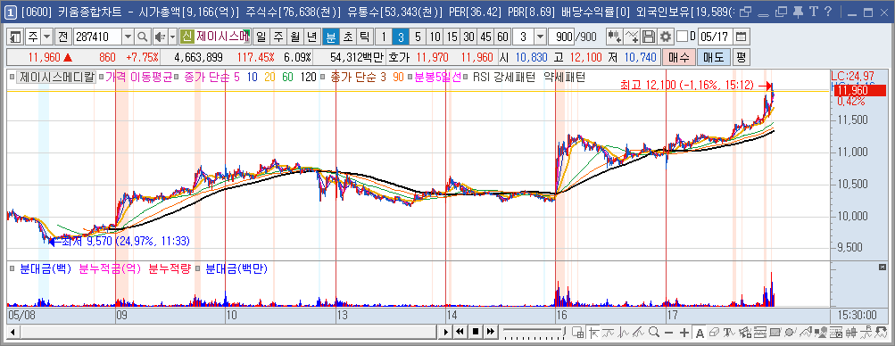Click the plus zoom in icon
The height and width of the screenshot is (346, 895).
(684, 332)
